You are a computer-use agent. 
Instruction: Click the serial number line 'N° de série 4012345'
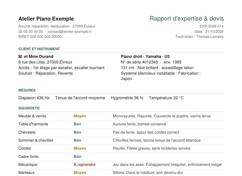tap(139, 62)
